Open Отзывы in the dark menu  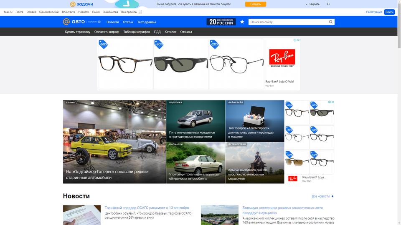coord(186,32)
